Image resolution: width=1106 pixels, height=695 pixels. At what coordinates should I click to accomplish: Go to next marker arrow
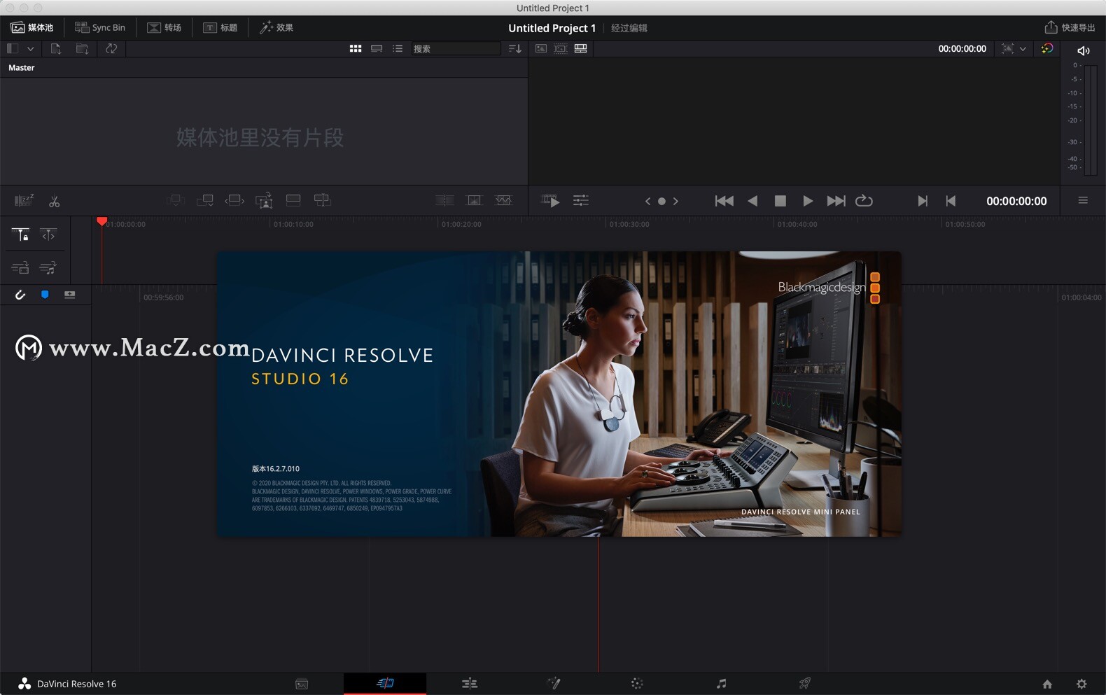tap(675, 201)
